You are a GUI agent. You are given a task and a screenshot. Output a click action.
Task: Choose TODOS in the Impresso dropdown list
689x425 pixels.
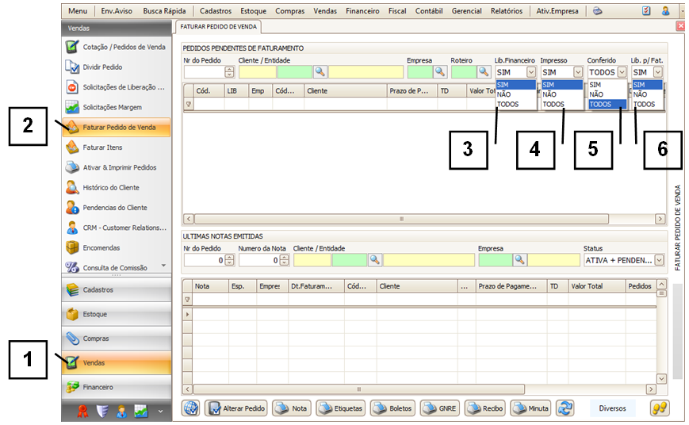pos(553,105)
